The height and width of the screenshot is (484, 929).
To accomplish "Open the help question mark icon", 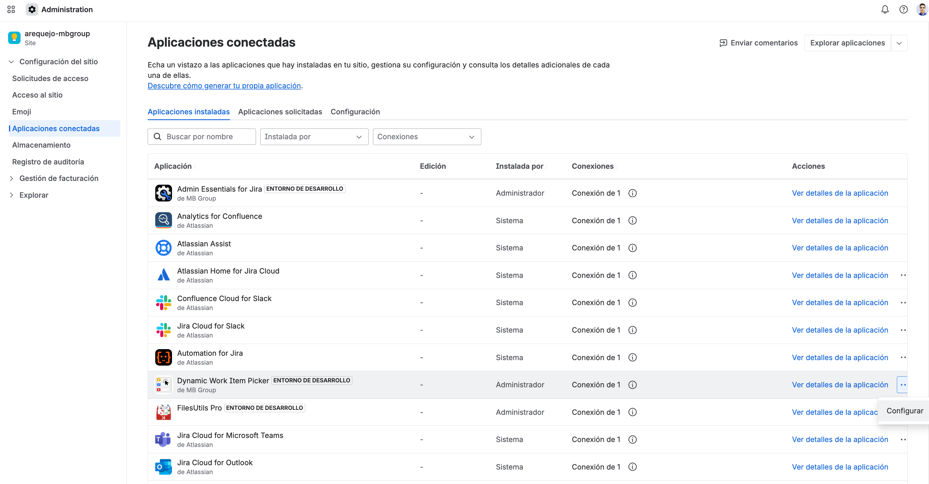I will (903, 10).
